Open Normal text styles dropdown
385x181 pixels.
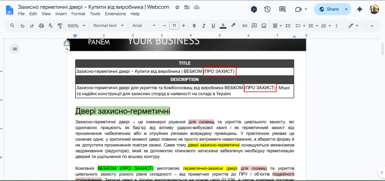point(108,25)
